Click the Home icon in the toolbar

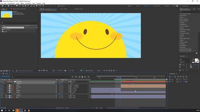[x=2, y=6]
